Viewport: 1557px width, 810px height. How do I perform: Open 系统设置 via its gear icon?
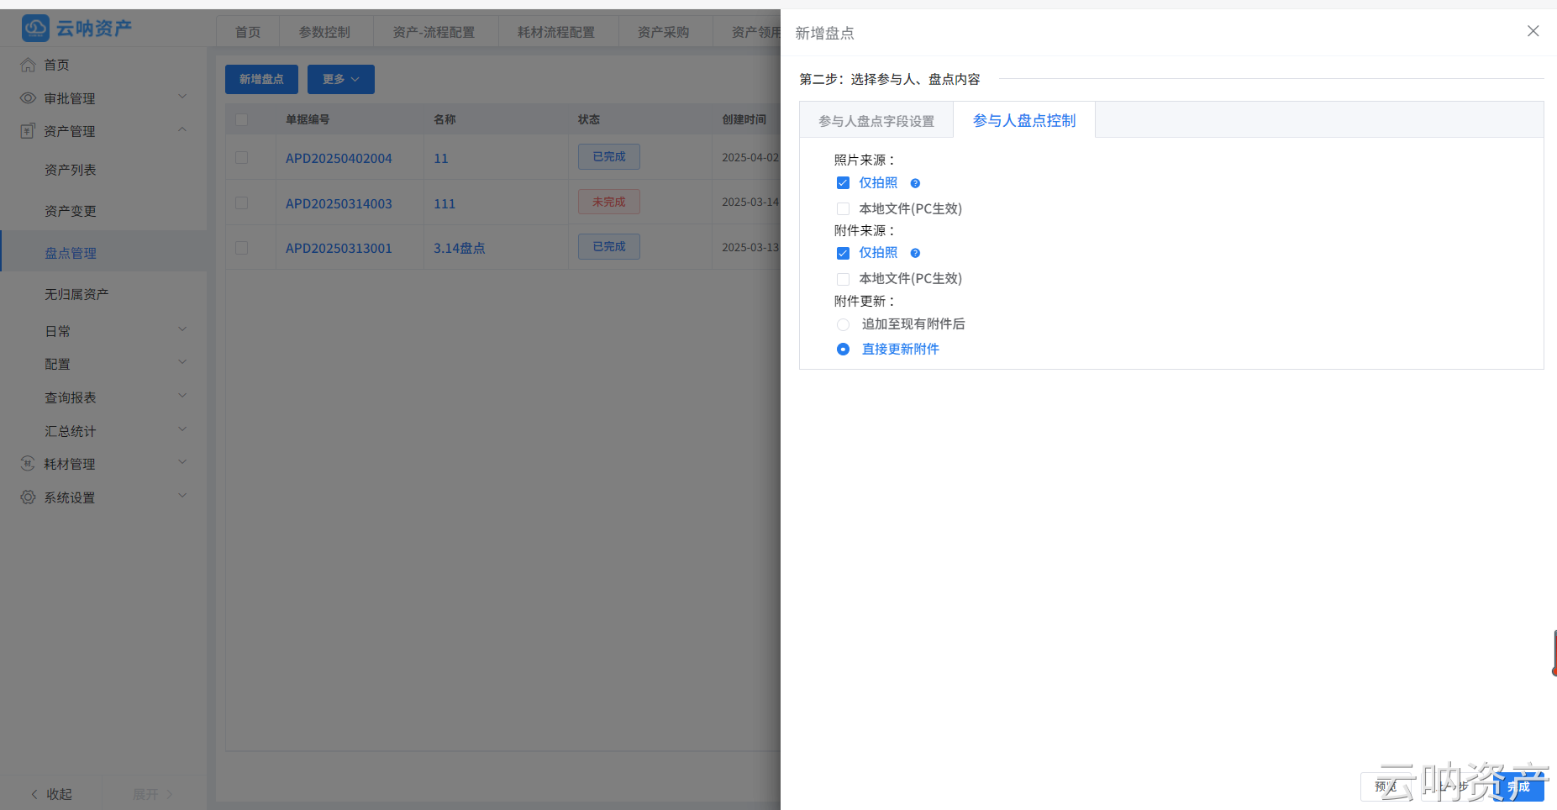click(26, 497)
